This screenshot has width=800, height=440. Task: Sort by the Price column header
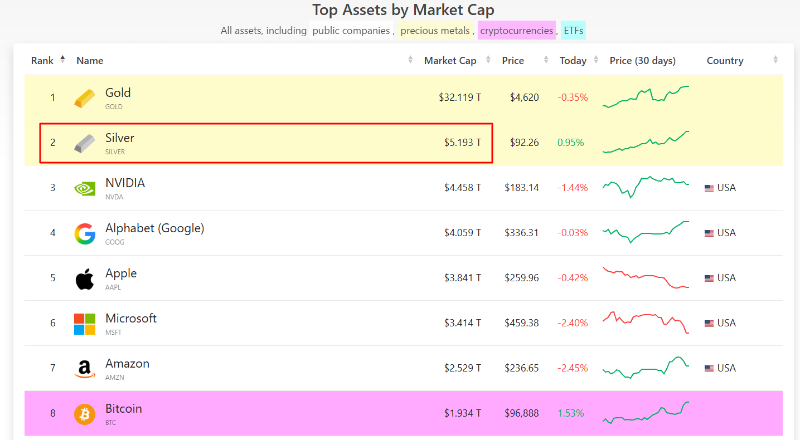pos(513,61)
